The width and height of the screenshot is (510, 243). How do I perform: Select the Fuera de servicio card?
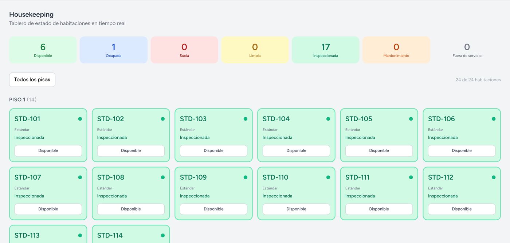click(467, 50)
